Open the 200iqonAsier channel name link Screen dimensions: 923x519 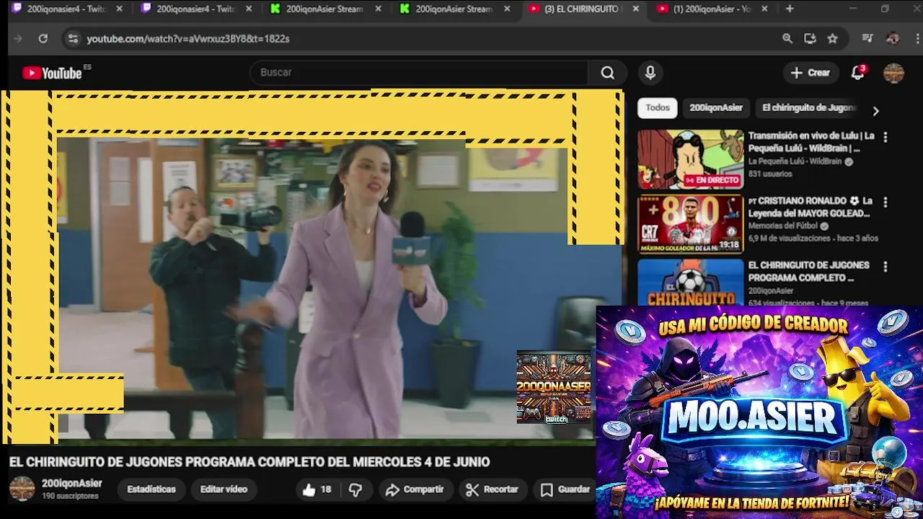click(x=72, y=484)
